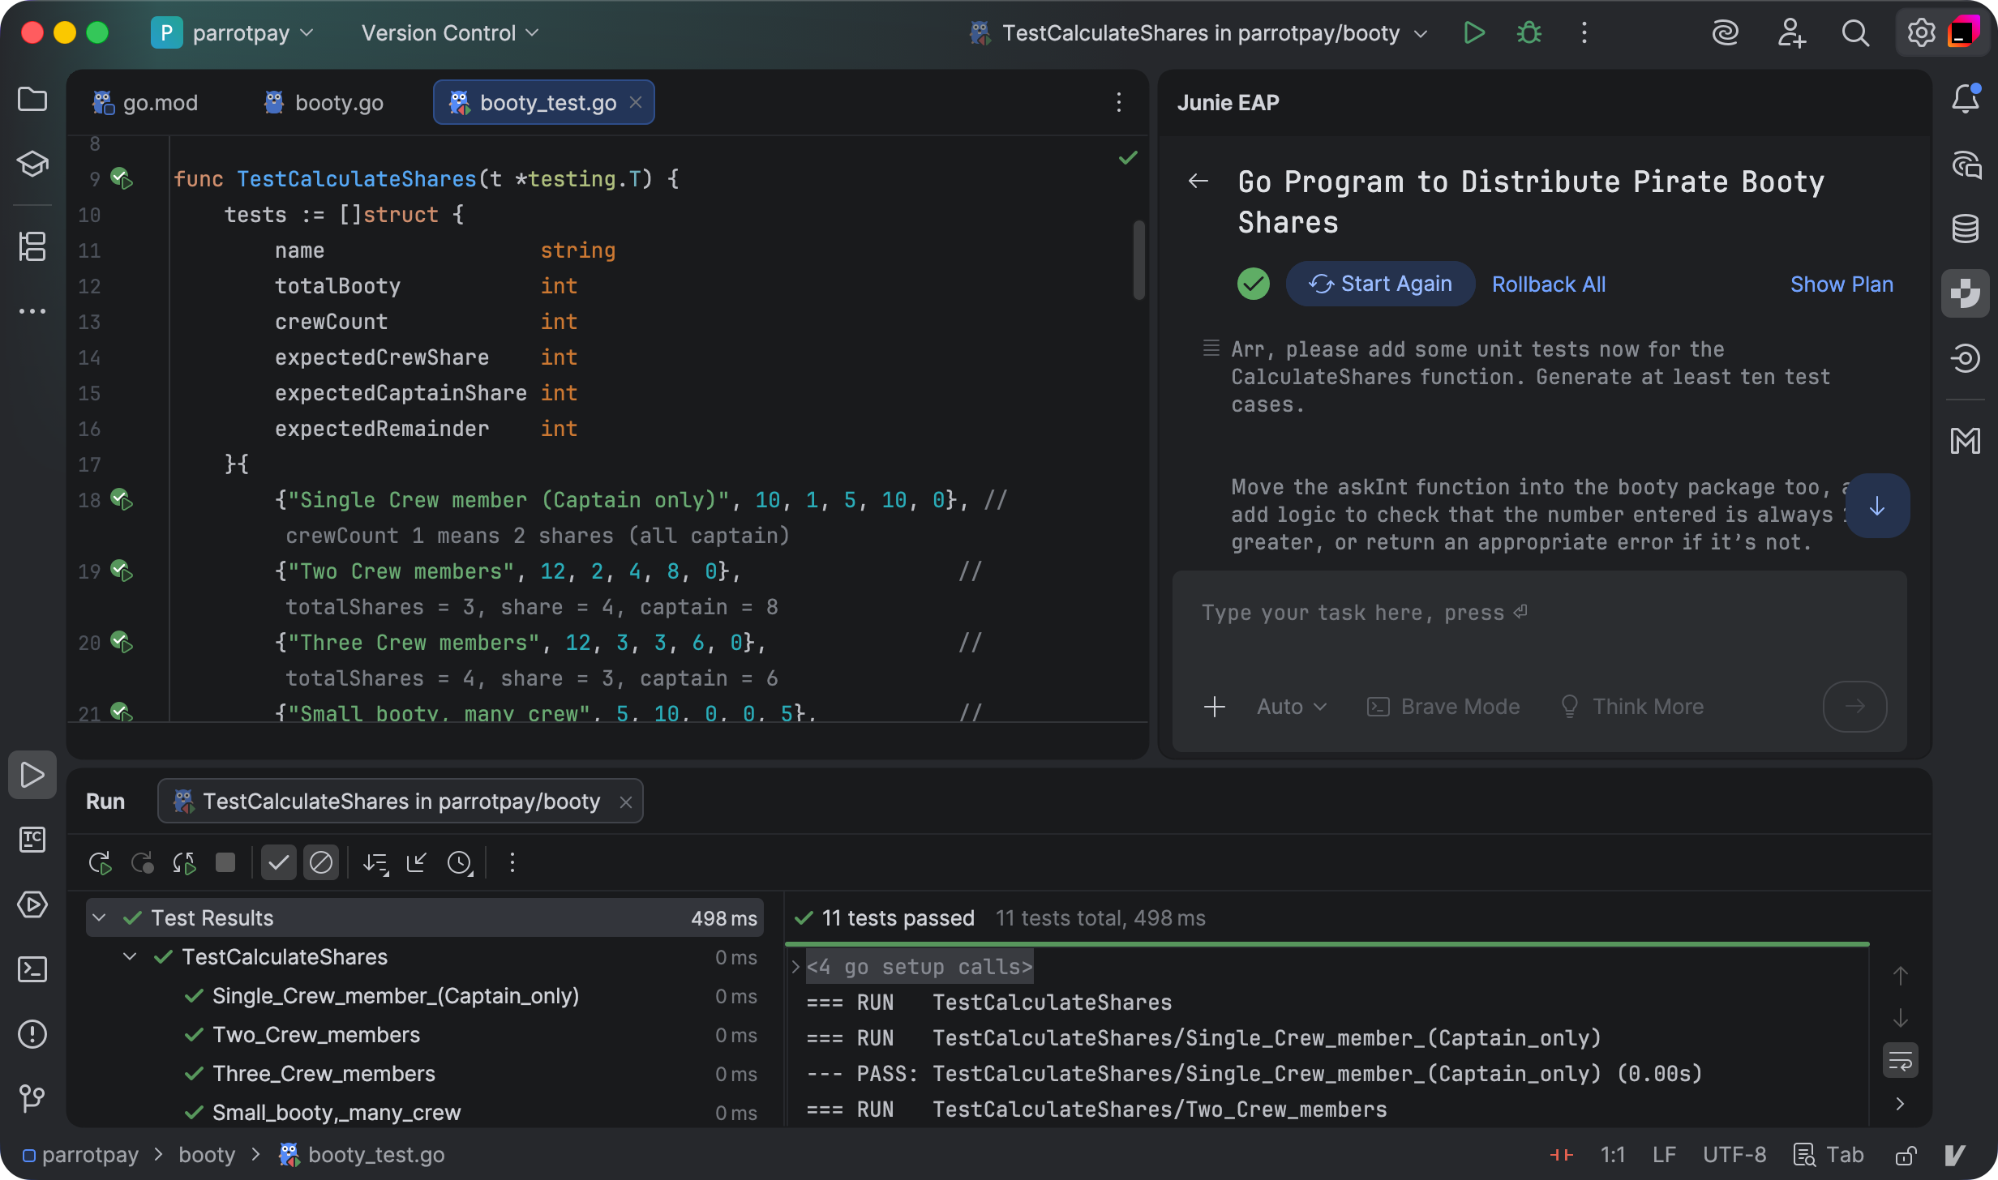Viewport: 1998px width, 1180px height.
Task: Open the Git tool window icon
Action: [x=32, y=1099]
